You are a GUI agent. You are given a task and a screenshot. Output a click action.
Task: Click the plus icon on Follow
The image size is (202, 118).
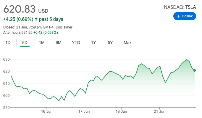coord(178,16)
